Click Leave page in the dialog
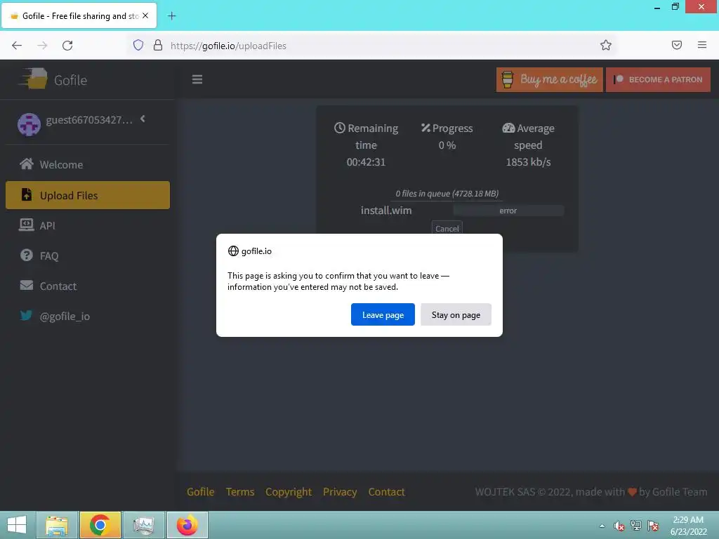The image size is (719, 539). click(383, 314)
